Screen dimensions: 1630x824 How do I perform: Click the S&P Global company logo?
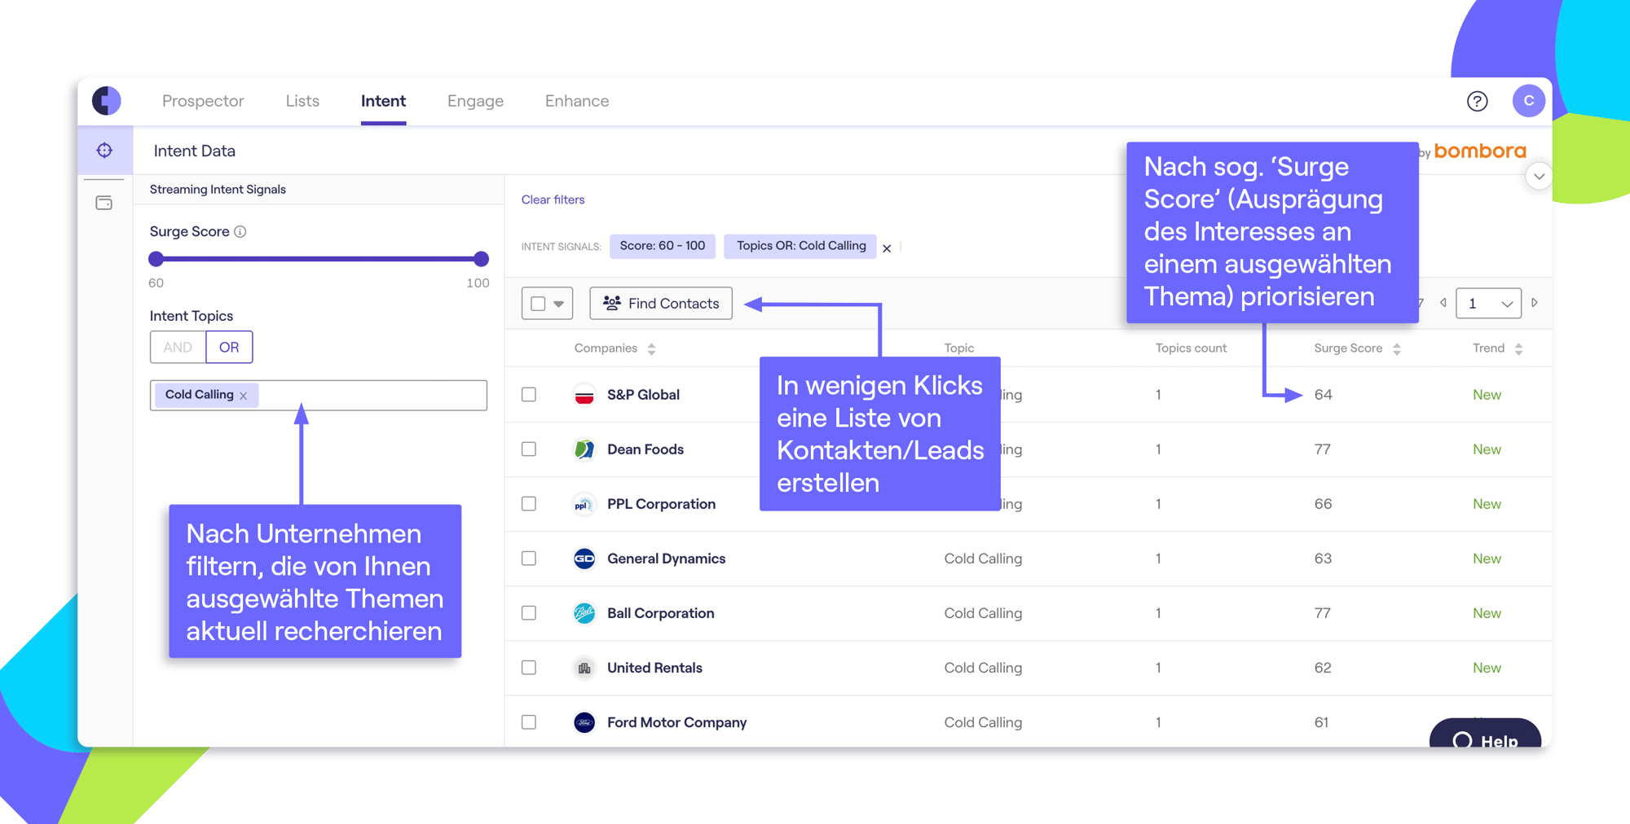(x=584, y=395)
